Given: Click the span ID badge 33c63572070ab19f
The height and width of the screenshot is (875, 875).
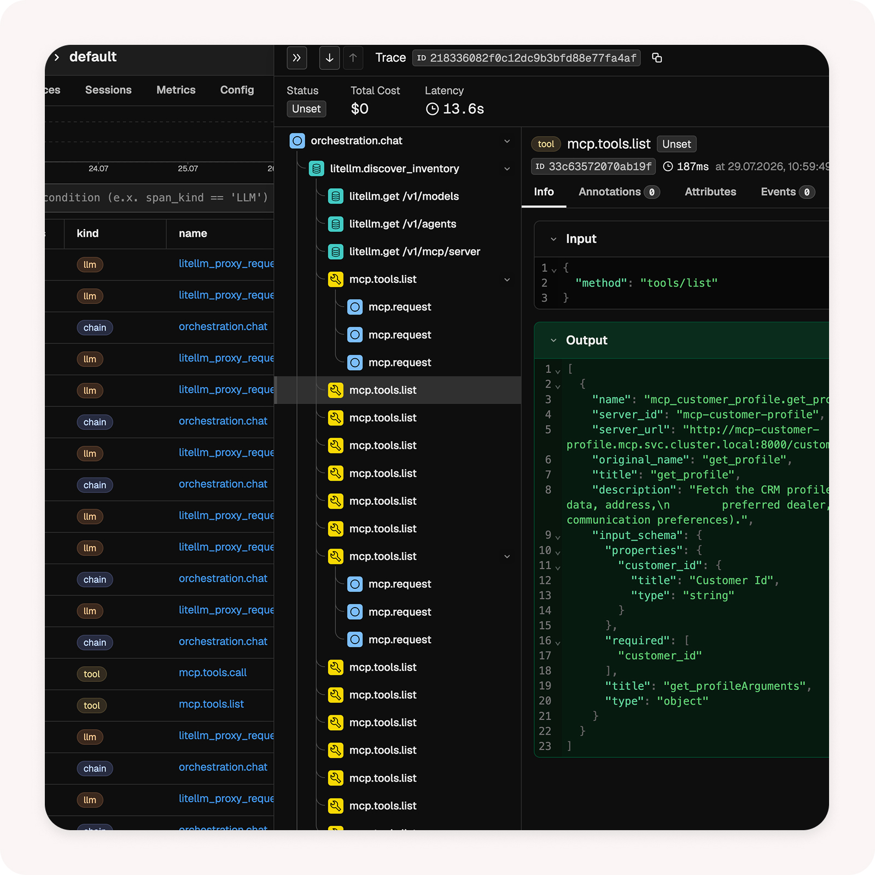Looking at the screenshot, I should pos(593,166).
